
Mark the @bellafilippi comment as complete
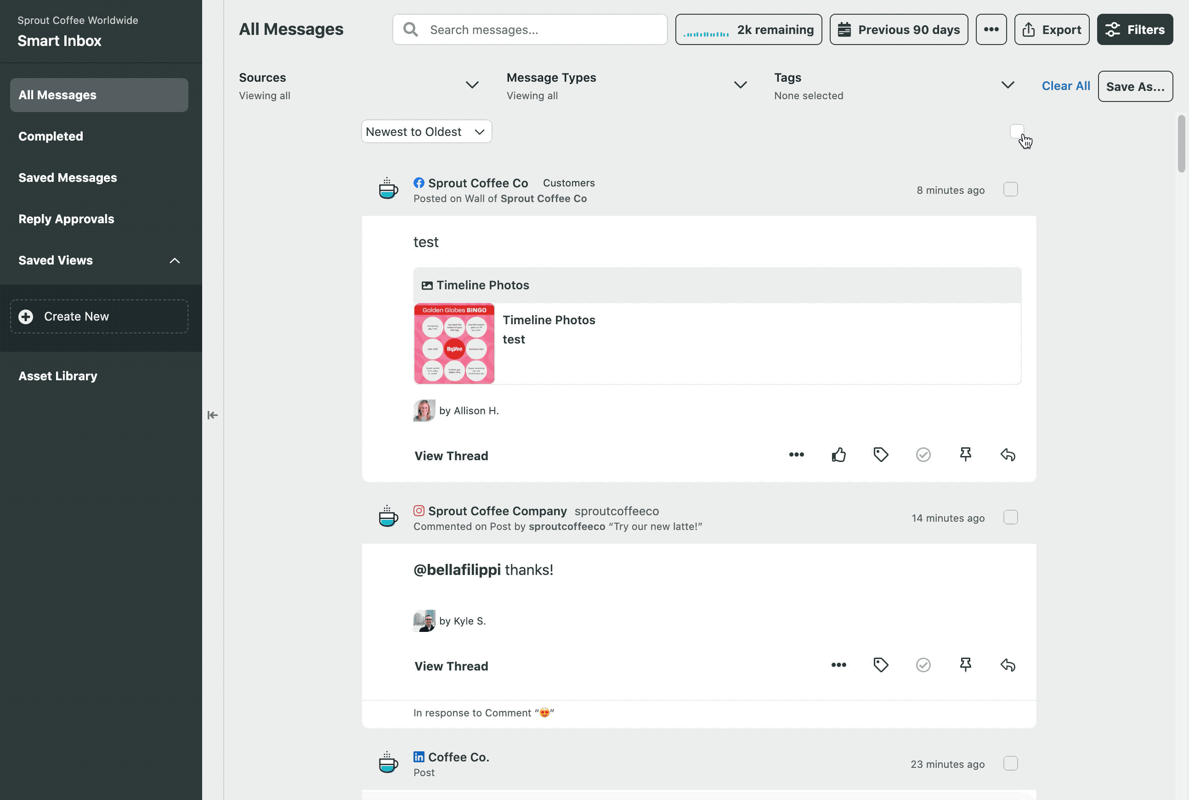click(x=923, y=665)
